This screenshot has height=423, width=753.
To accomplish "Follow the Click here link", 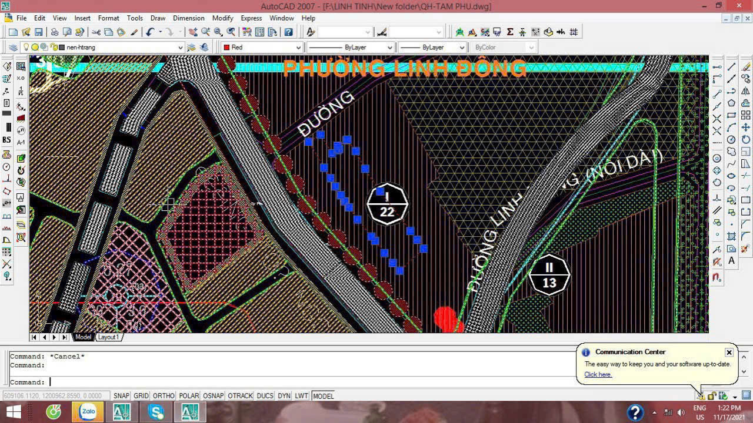I will click(598, 374).
